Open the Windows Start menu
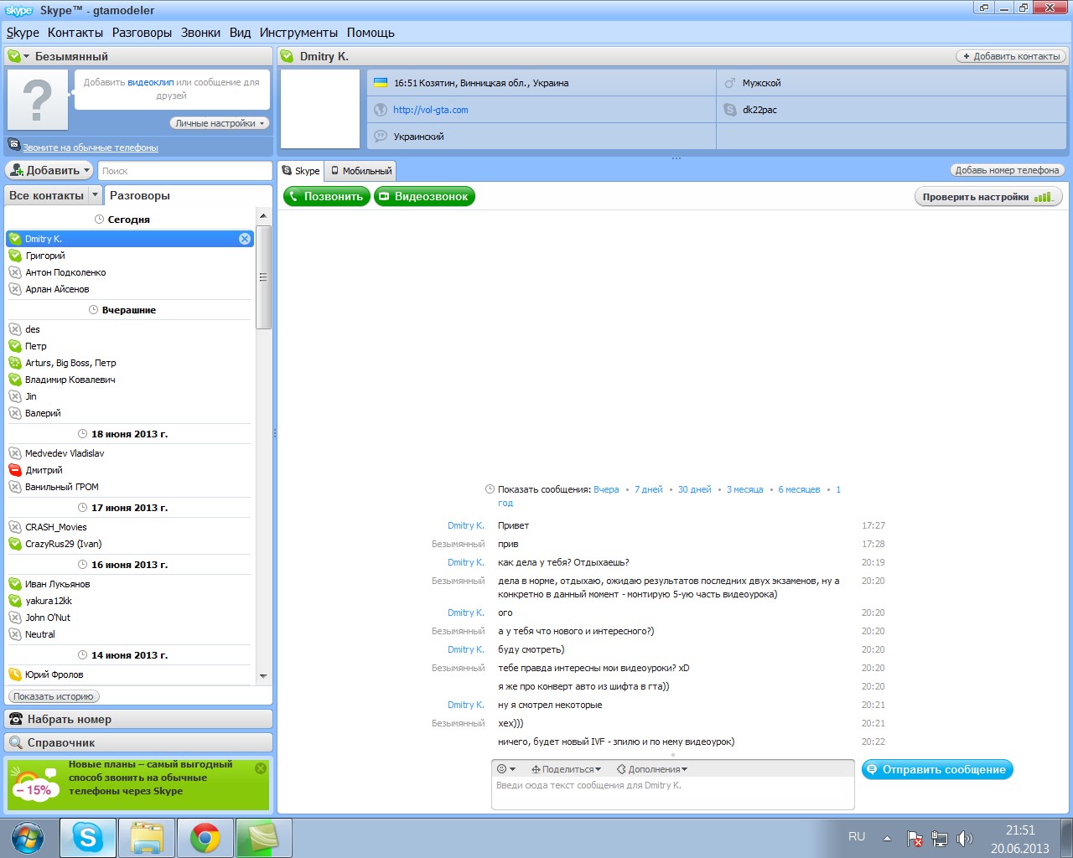1073x858 pixels. pos(28,837)
